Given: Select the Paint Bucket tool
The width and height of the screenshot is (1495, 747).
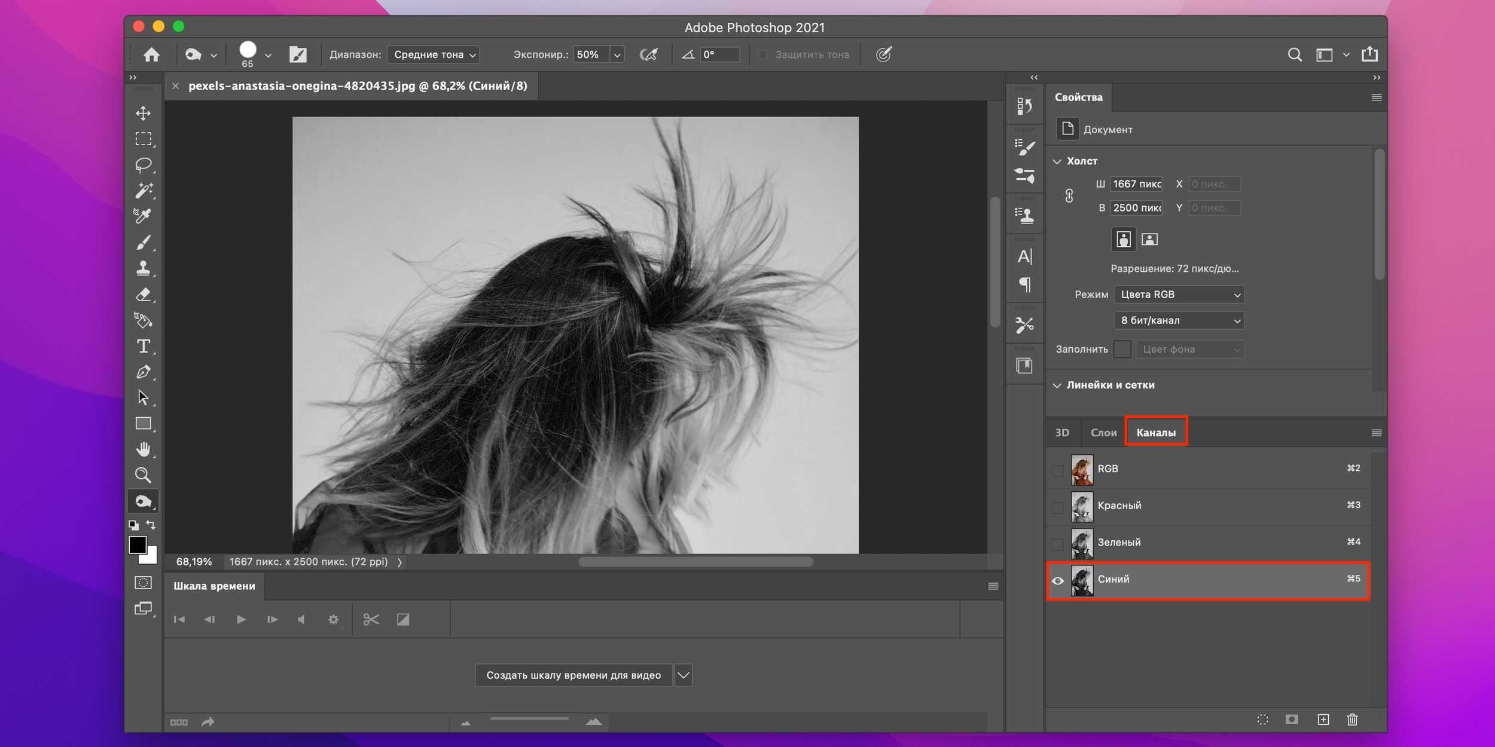Looking at the screenshot, I should 143,320.
